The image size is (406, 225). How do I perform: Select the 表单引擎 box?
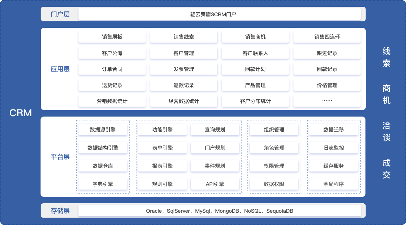click(x=162, y=147)
